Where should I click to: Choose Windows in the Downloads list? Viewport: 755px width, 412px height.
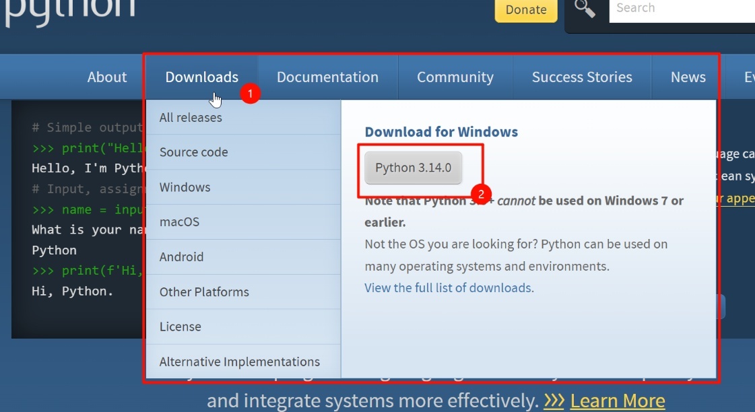pyautogui.click(x=243, y=187)
